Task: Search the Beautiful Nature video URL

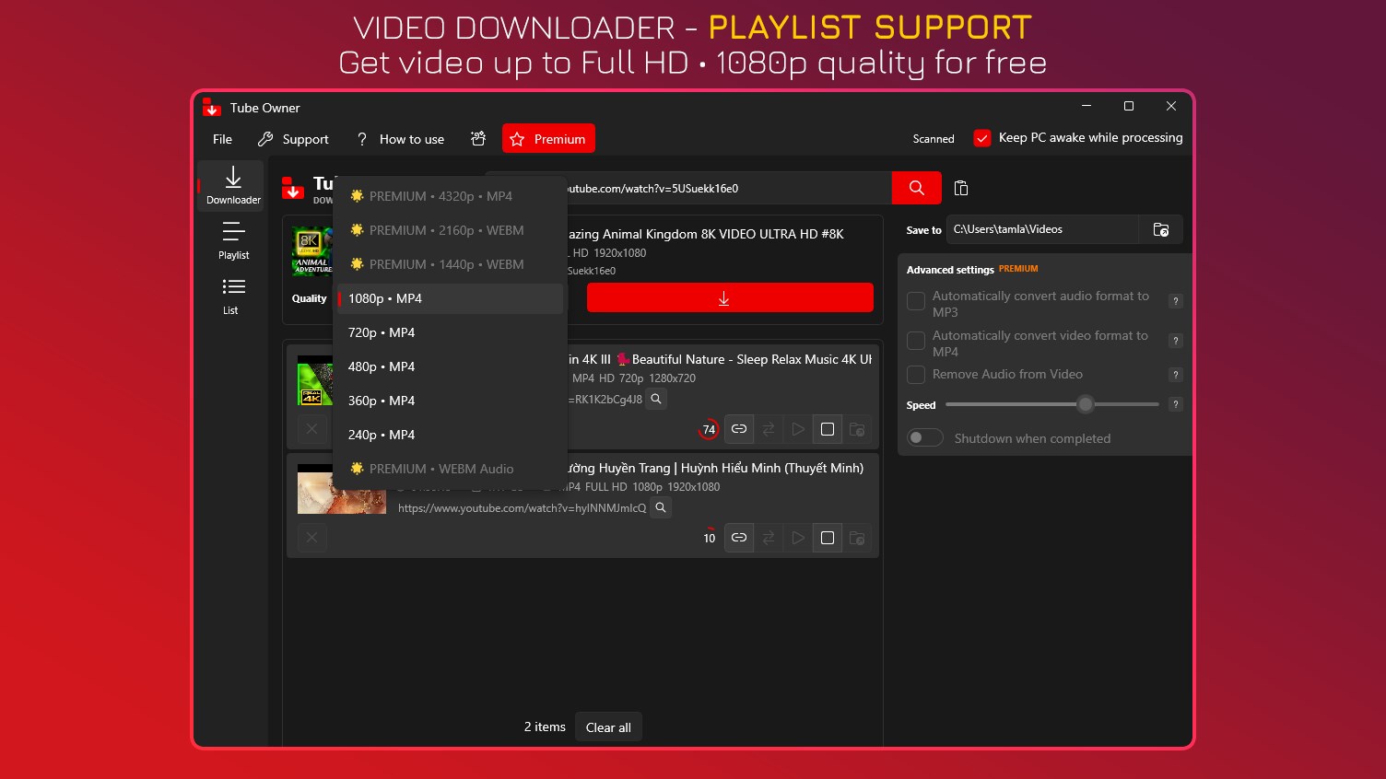Action: pyautogui.click(x=656, y=399)
